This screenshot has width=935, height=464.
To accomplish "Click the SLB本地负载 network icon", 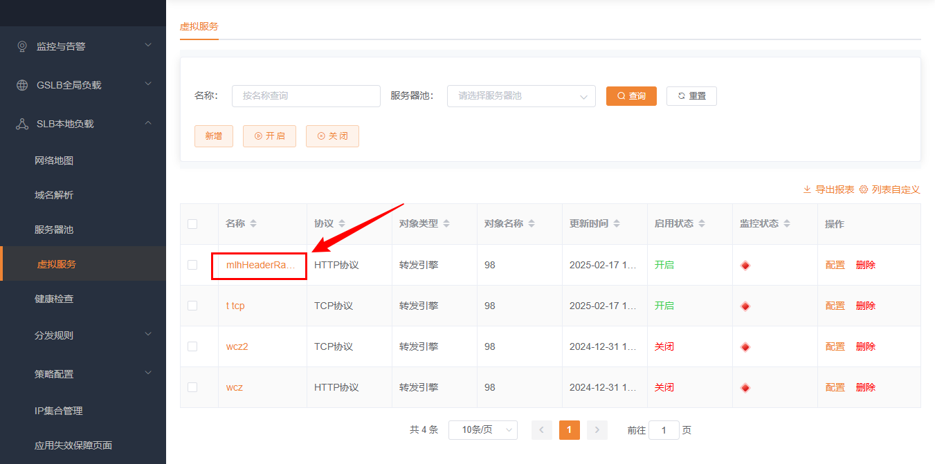I will pyautogui.click(x=22, y=124).
